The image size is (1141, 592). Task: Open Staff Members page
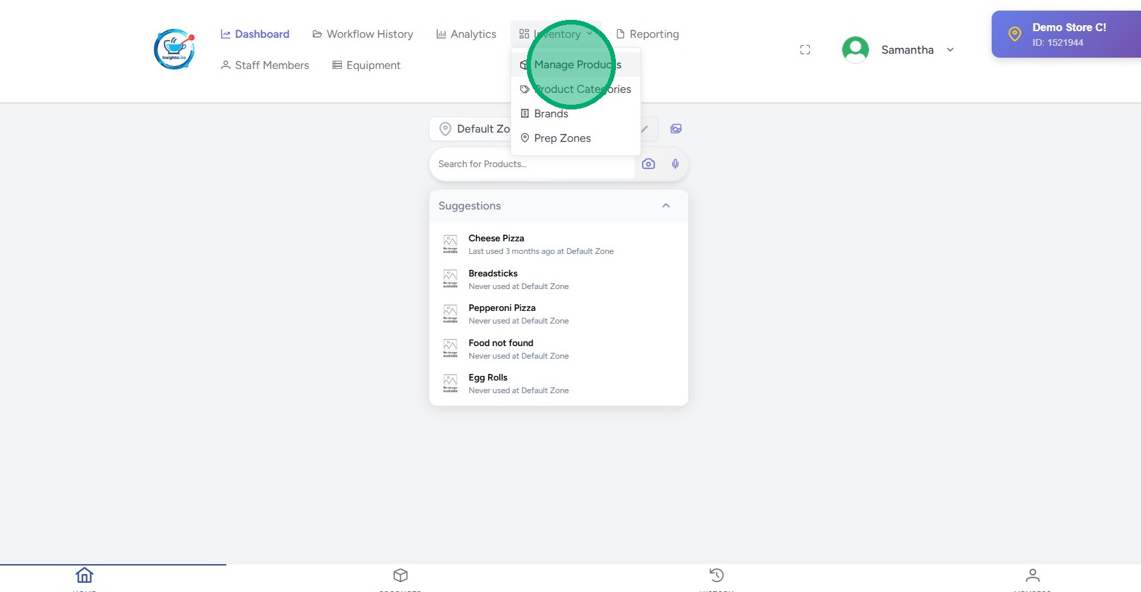265,65
